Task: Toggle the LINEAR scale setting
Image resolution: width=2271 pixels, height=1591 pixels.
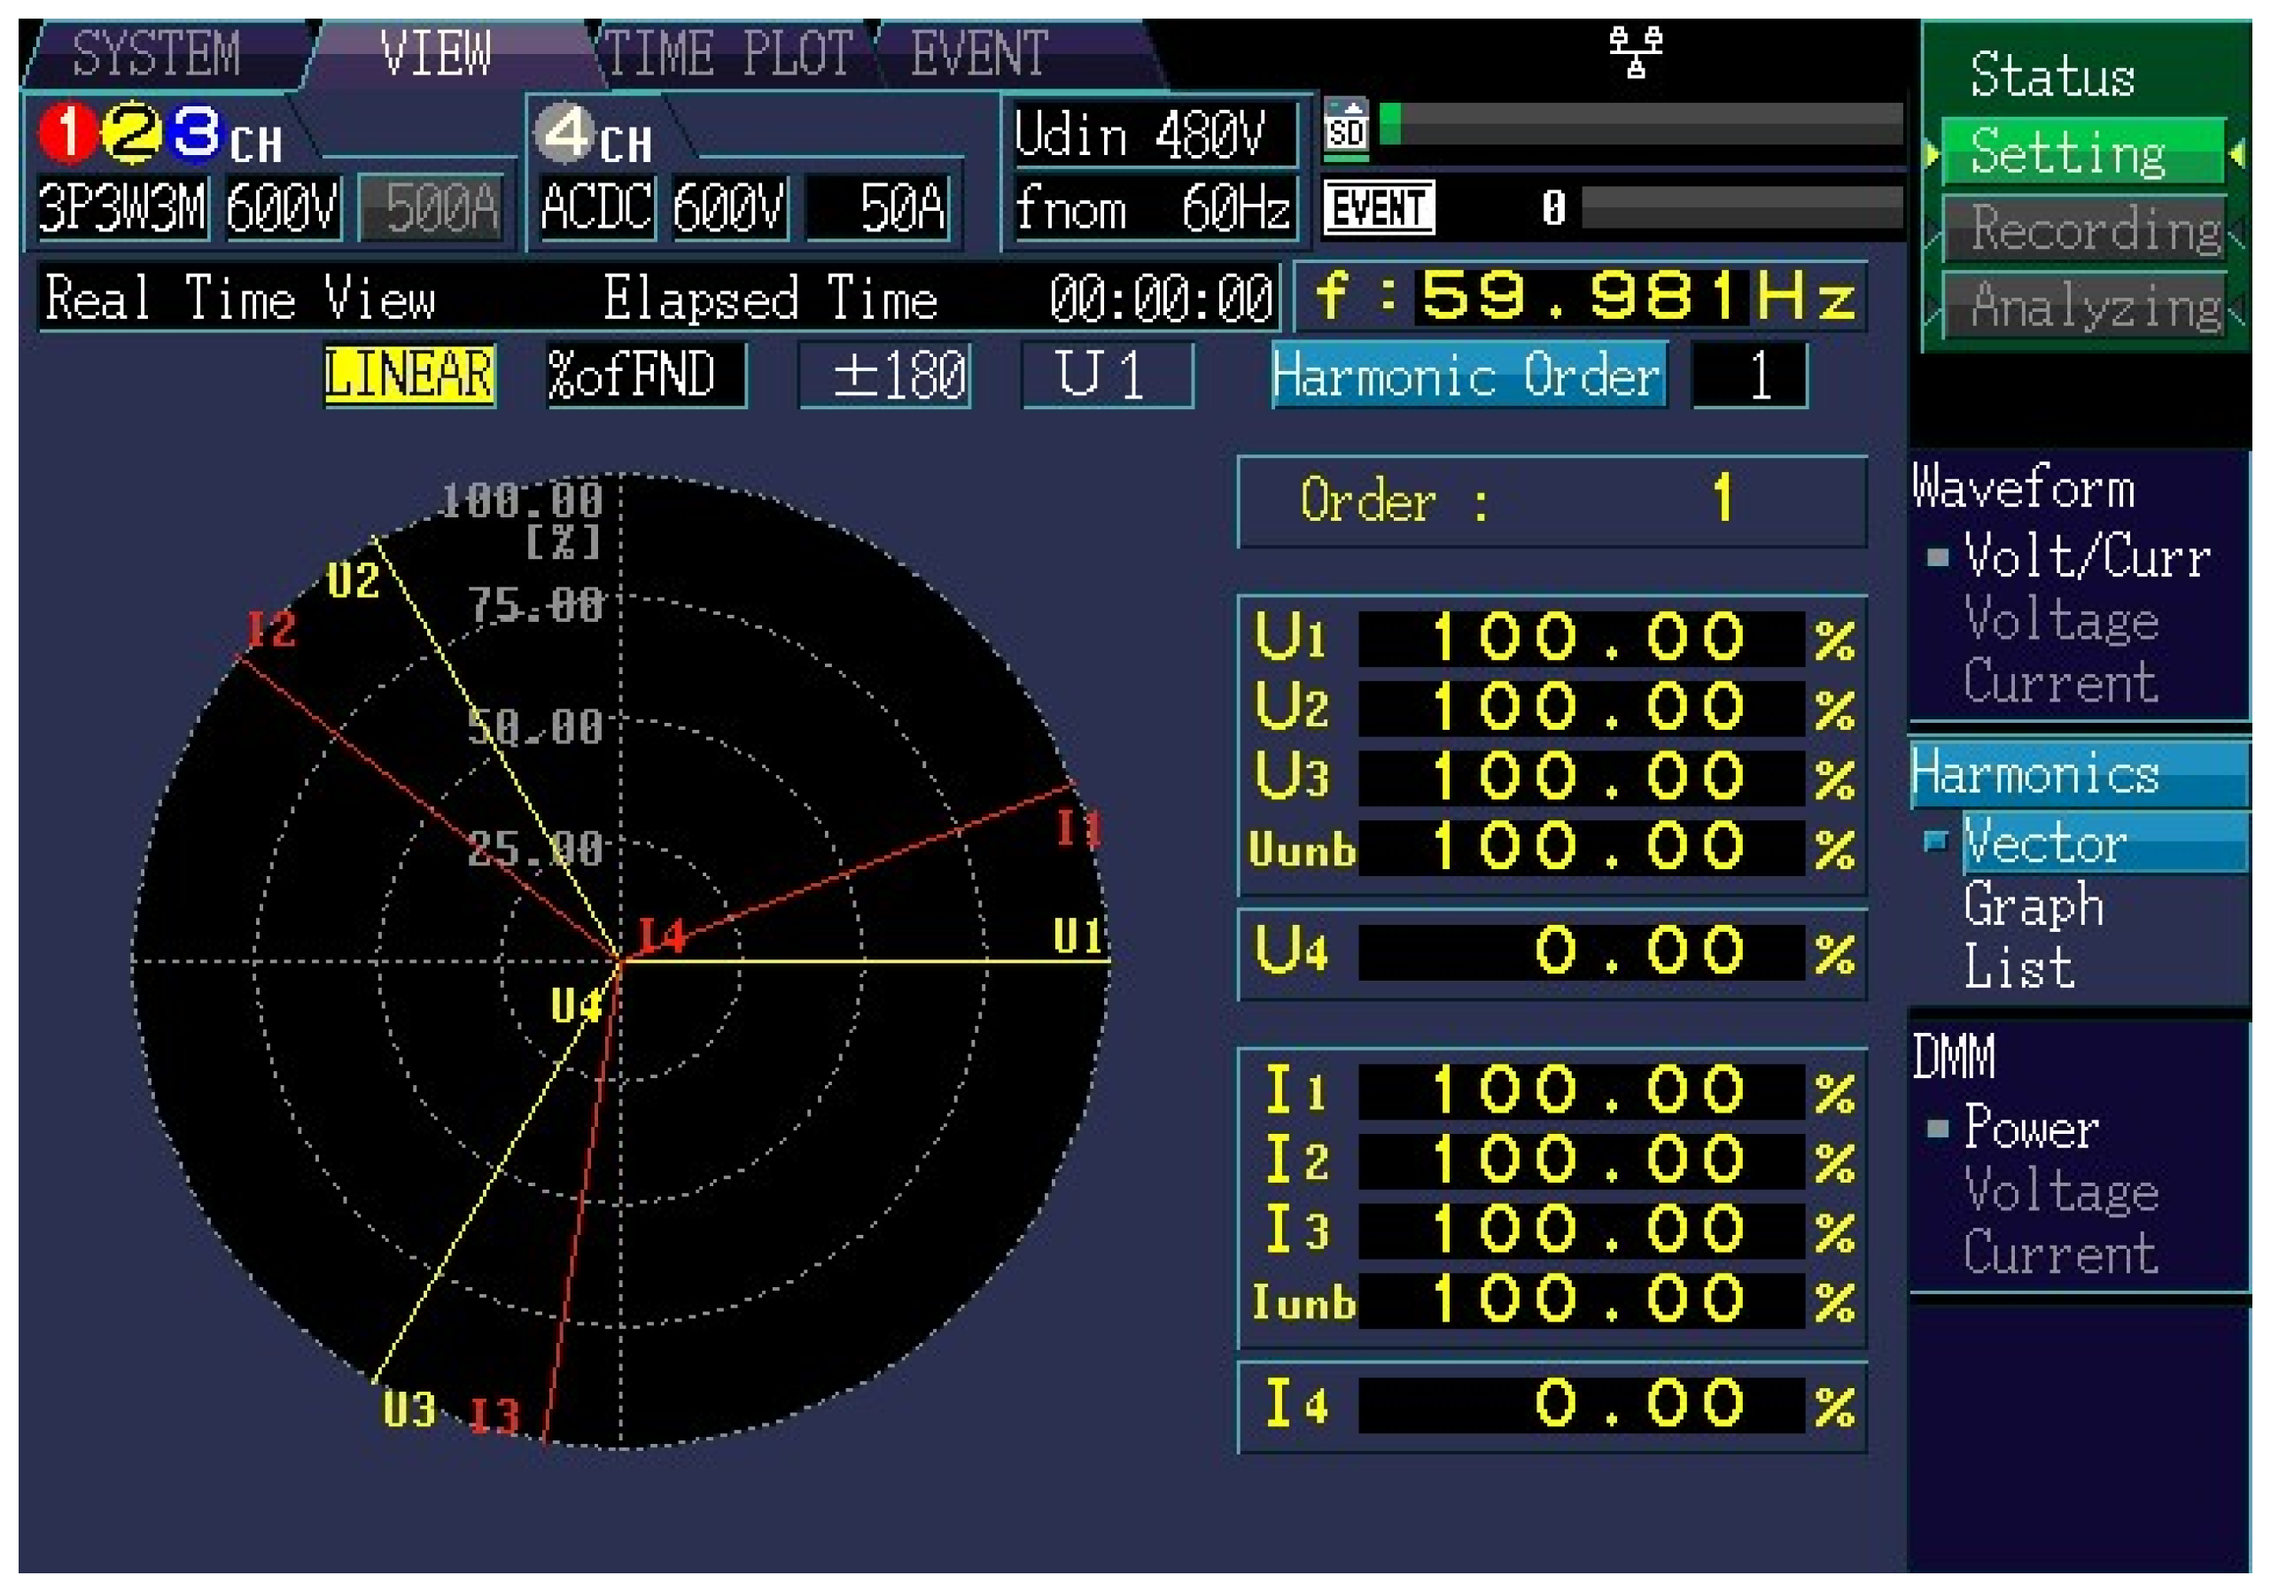Action: 409,375
